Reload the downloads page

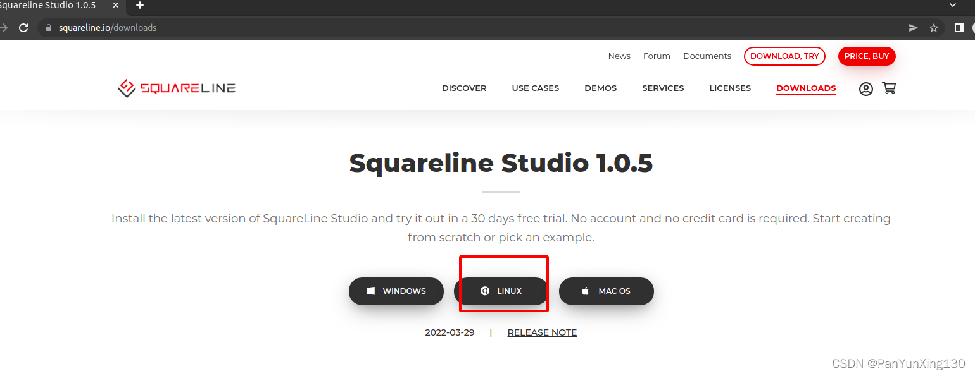[23, 27]
